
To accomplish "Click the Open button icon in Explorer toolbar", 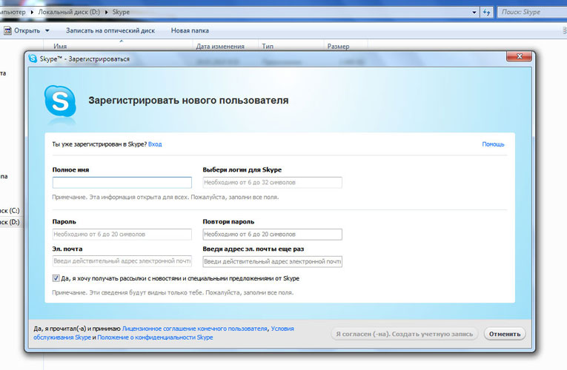I will [7, 30].
